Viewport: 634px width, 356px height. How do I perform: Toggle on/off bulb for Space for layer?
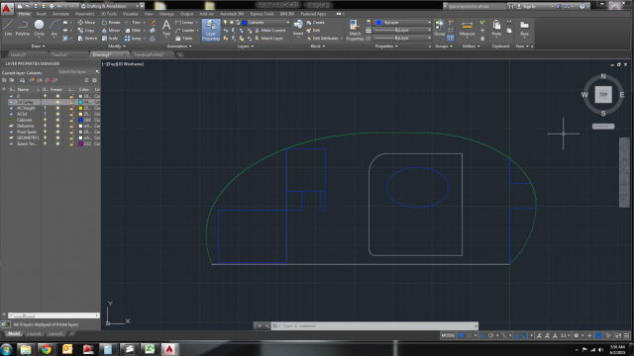pos(45,143)
